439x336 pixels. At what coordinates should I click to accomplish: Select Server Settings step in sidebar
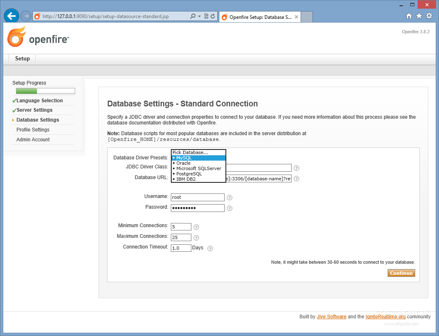pyautogui.click(x=34, y=110)
